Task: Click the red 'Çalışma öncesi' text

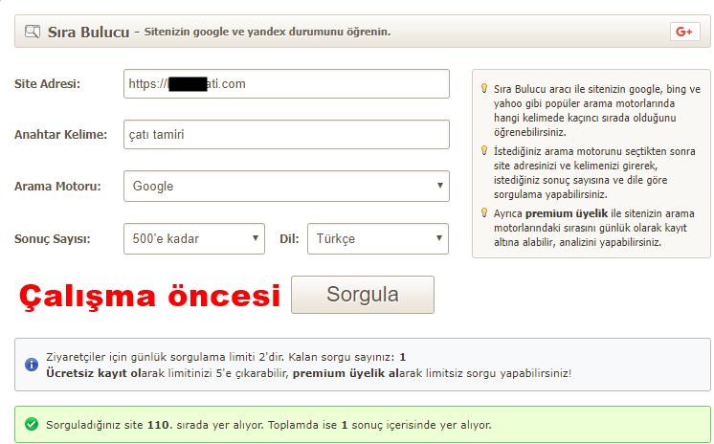Action: click(x=149, y=296)
